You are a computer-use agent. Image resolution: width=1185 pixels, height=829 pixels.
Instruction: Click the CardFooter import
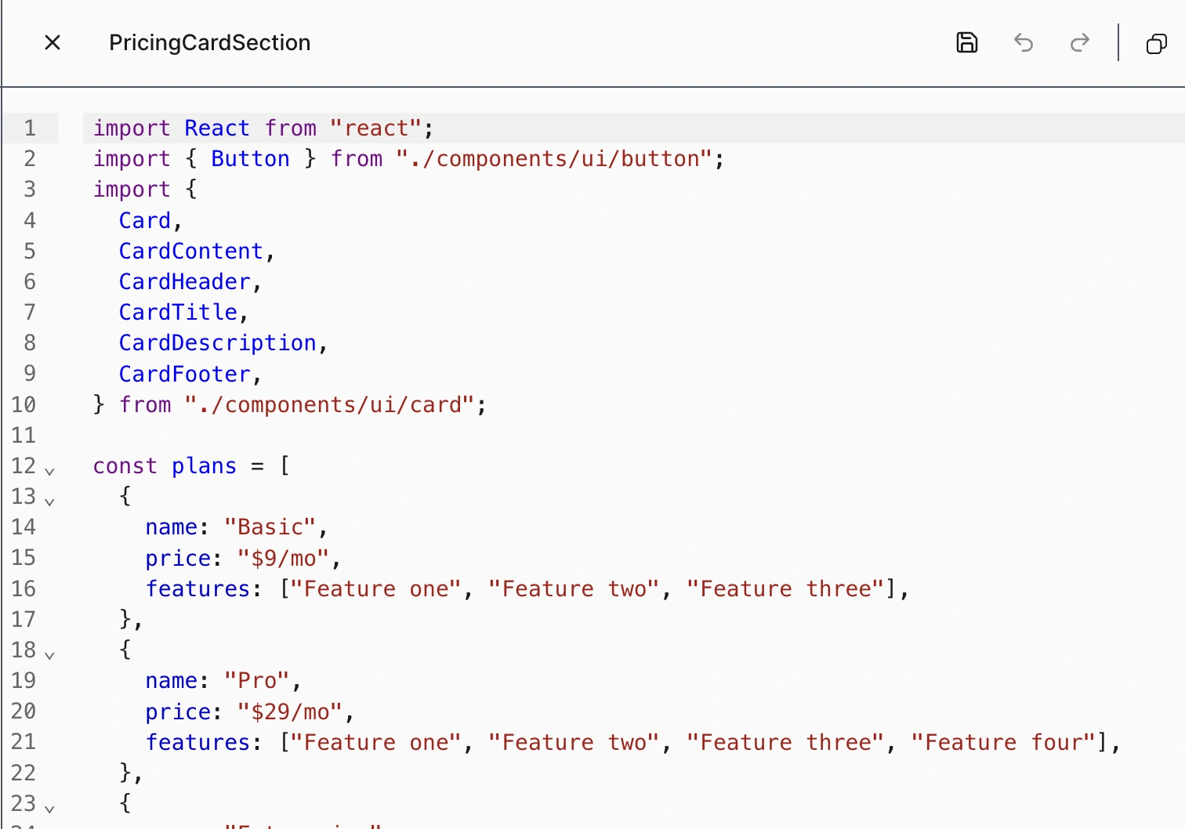[x=185, y=374]
